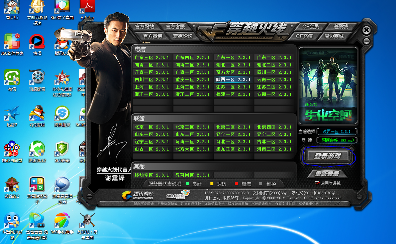
Task: Select server 云南一区 2.3.1
Action: [274, 79]
